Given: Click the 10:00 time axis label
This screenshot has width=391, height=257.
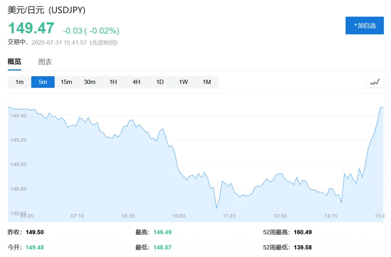Looking at the screenshot, I should click(x=179, y=216).
